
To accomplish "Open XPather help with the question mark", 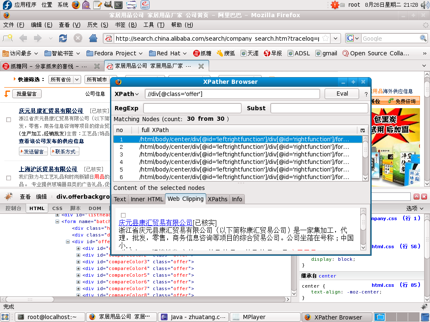I will point(366,94).
